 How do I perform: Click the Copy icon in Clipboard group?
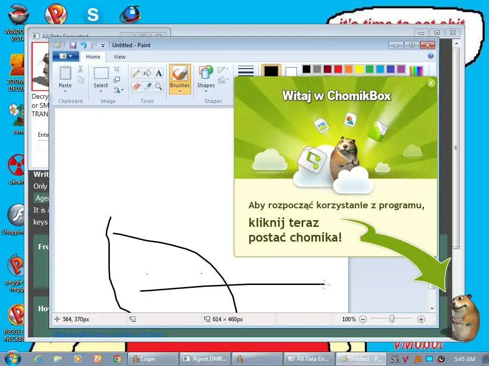click(x=80, y=80)
